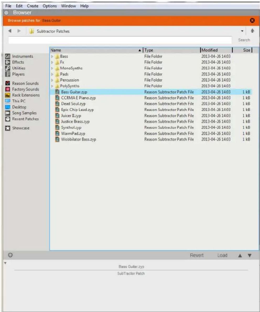Select Epic Chip Lead.zyp patch

pyautogui.click(x=151, y=110)
